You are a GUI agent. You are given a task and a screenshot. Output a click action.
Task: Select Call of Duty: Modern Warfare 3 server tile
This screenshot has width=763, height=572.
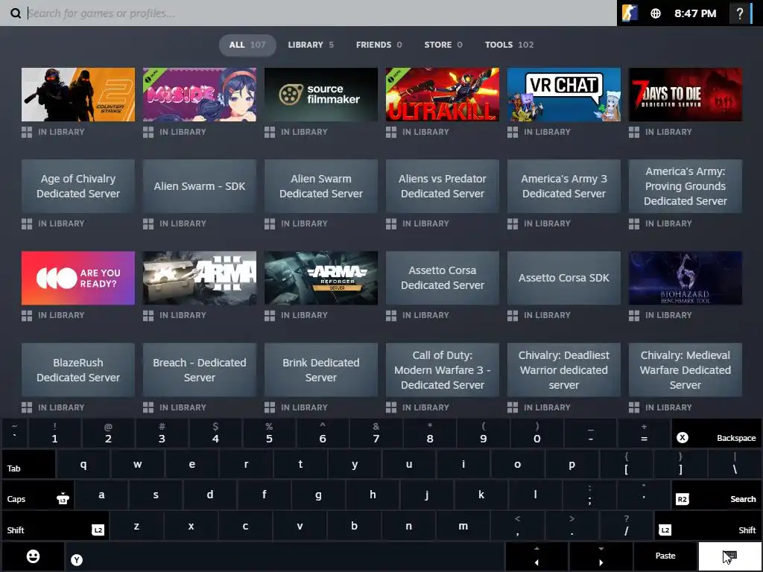pos(443,369)
